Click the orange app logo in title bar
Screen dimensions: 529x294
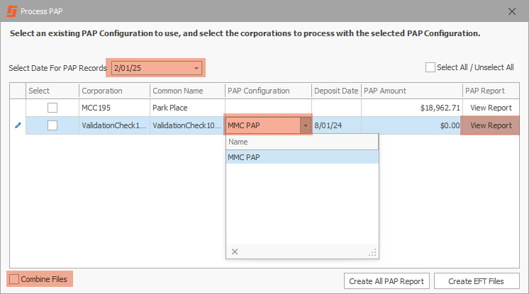[12, 11]
